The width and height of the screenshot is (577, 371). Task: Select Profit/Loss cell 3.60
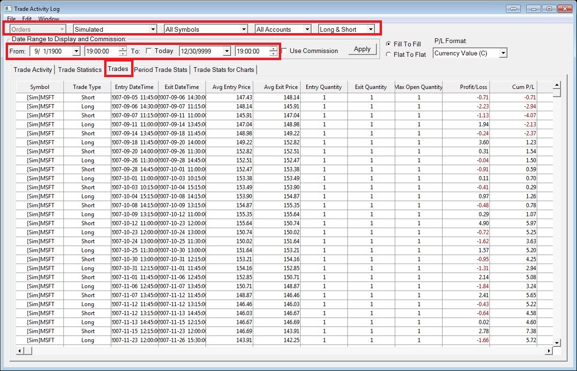(466, 142)
